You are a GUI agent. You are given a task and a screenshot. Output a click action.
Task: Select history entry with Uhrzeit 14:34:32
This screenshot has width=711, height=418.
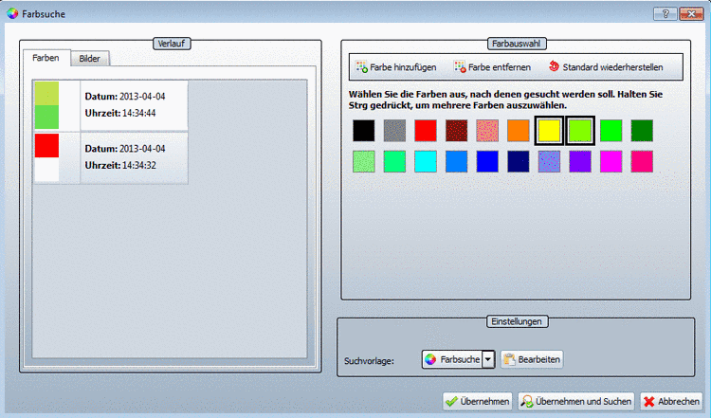(111, 157)
